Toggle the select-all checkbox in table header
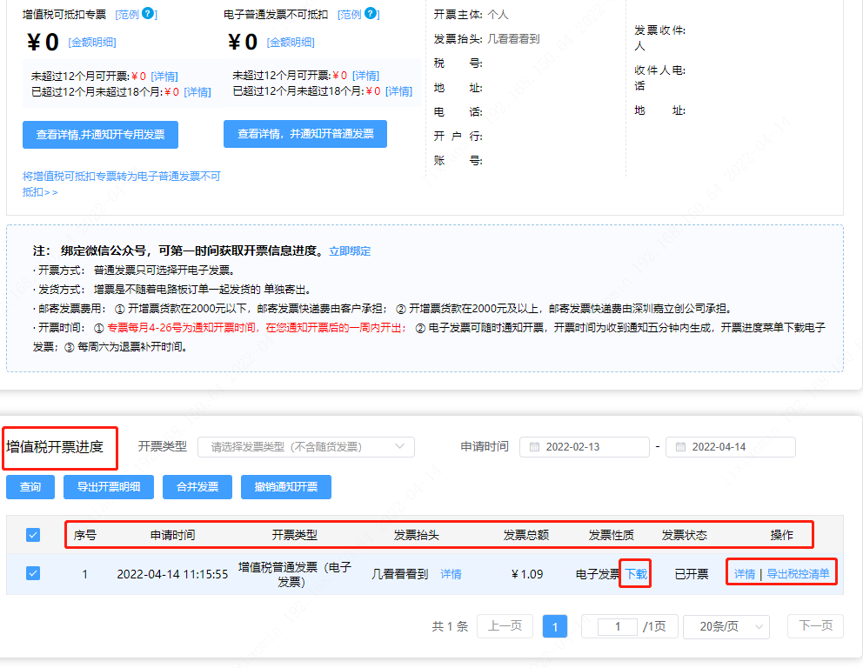Image resolution: width=863 pixels, height=668 pixels. [33, 535]
